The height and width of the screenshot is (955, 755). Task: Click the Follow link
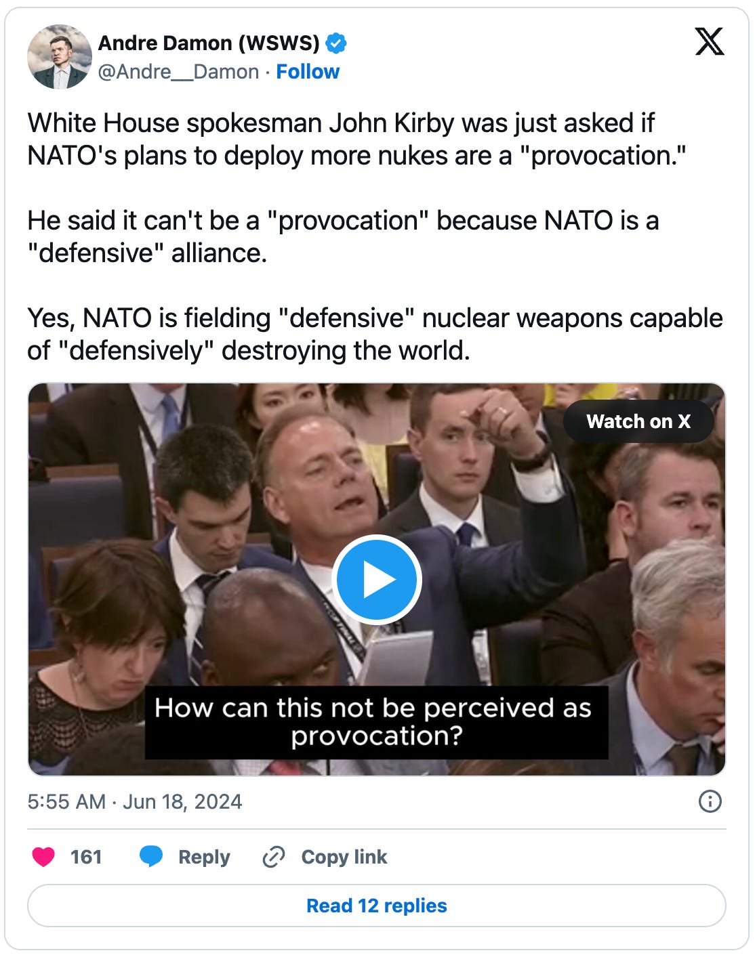(308, 70)
